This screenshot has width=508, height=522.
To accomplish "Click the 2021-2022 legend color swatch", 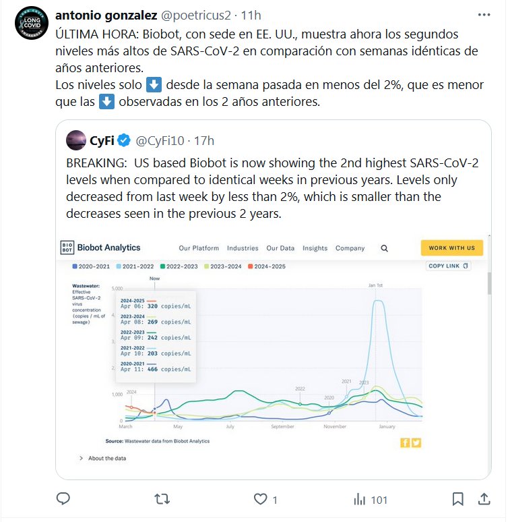I will pyautogui.click(x=119, y=266).
